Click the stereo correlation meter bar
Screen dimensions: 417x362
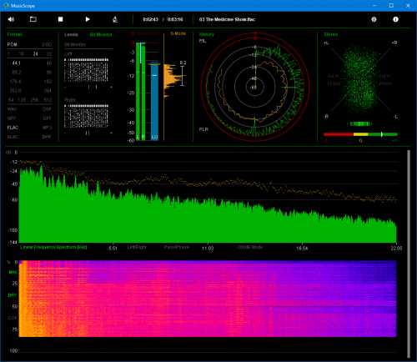click(360, 134)
